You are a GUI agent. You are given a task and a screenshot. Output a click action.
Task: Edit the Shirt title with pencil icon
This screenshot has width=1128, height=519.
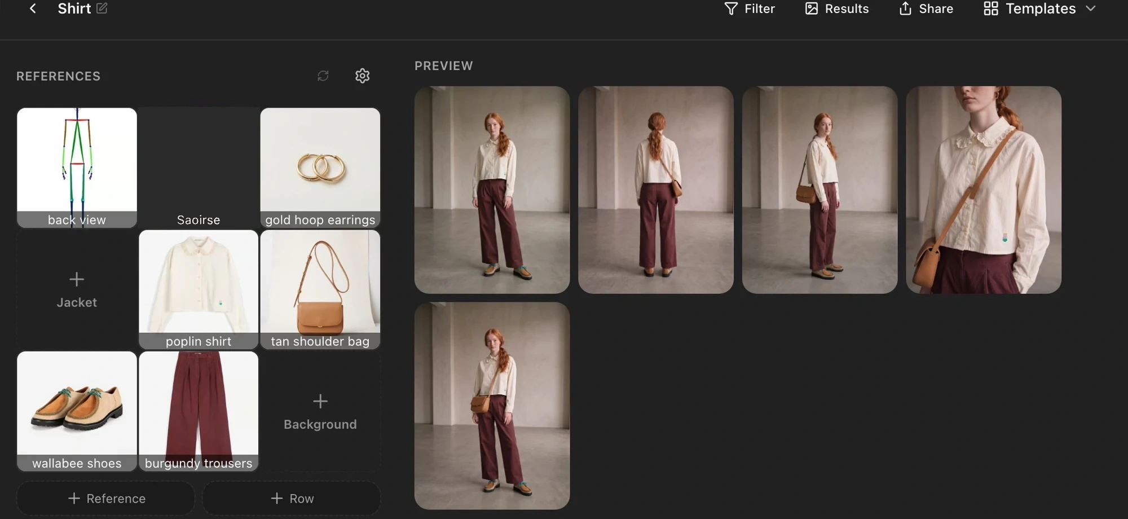coord(102,8)
